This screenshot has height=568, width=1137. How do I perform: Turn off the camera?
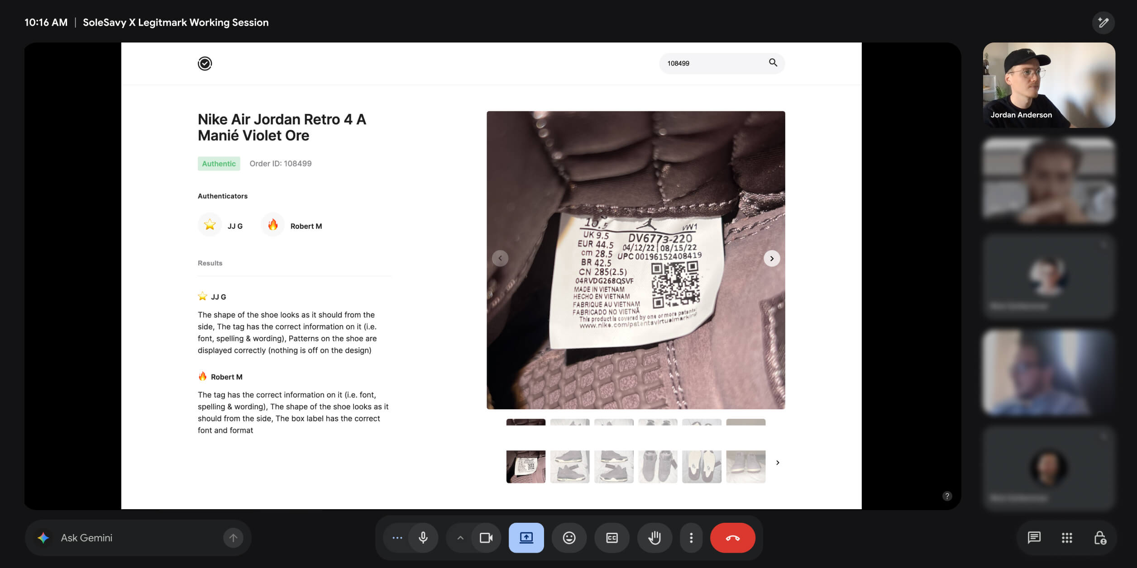[x=486, y=538]
